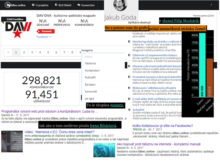Open the #somtu hashtag link
This screenshot has height=163, width=220.
[116, 105]
